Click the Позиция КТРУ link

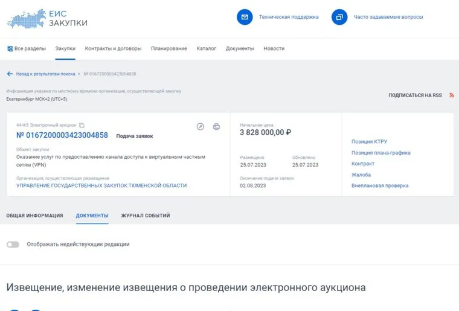(369, 142)
